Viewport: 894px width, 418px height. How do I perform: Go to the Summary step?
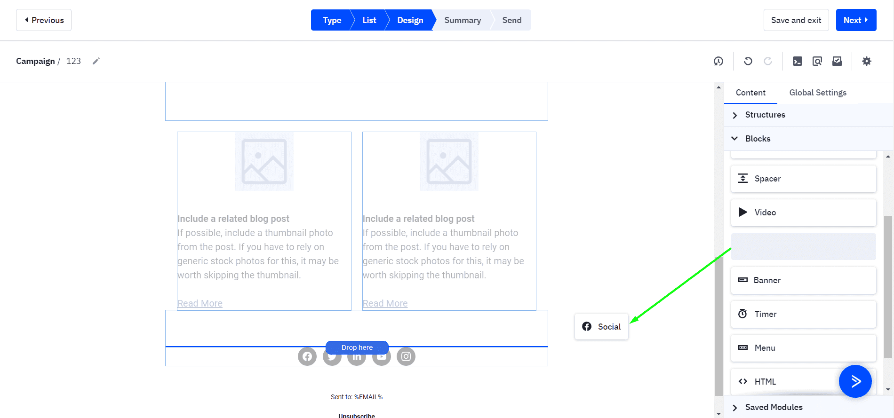[462, 20]
